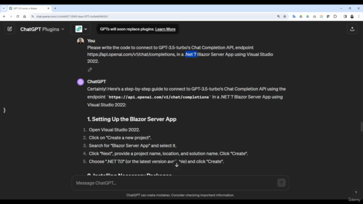Click the inline code endpoint URL in reply

pyautogui.click(x=159, y=97)
